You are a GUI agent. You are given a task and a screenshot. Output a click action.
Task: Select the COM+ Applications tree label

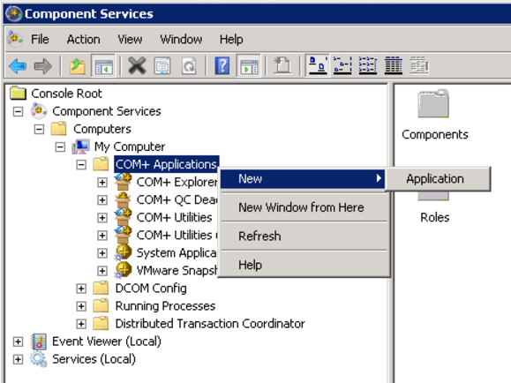point(166,164)
